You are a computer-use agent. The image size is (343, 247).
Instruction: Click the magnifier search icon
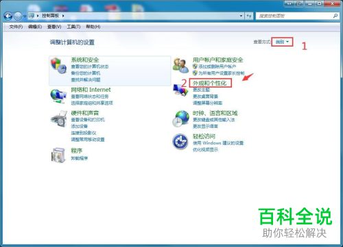[335, 16]
